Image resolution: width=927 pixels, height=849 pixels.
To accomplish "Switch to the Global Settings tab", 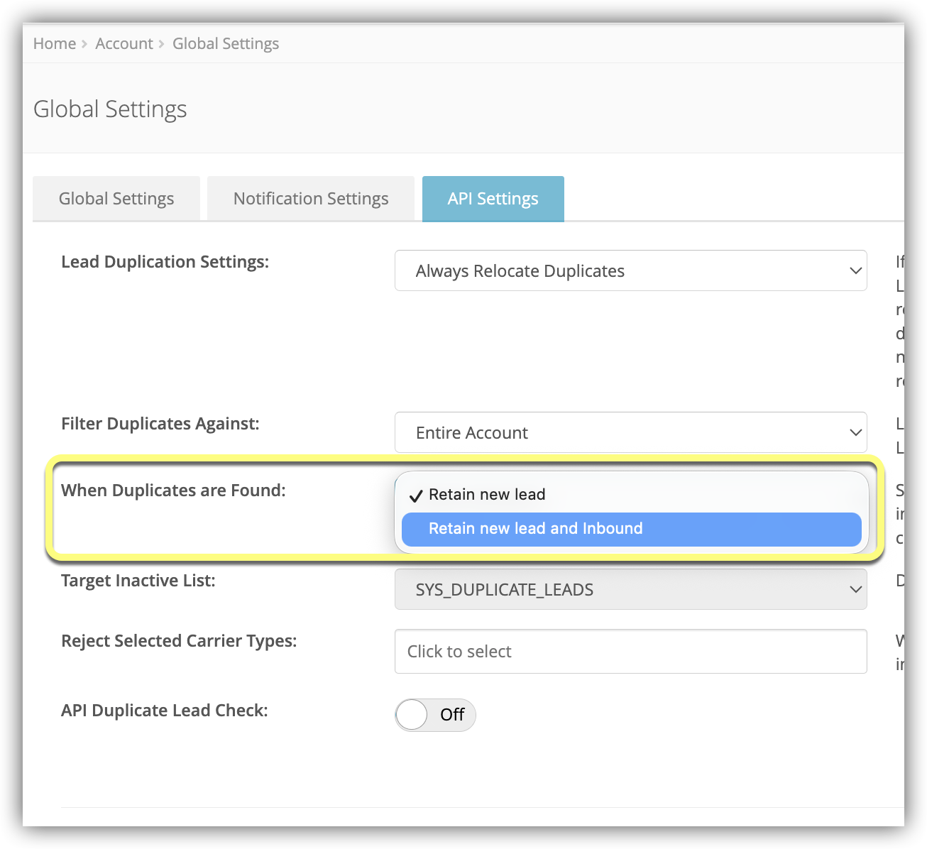I will click(116, 199).
